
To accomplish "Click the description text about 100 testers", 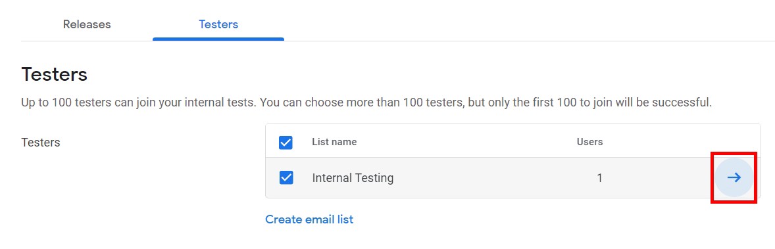I will pyautogui.click(x=366, y=102).
